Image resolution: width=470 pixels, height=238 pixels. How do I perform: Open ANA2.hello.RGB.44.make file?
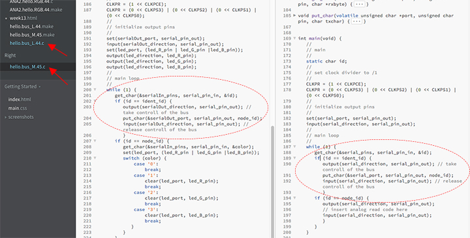tap(36, 10)
